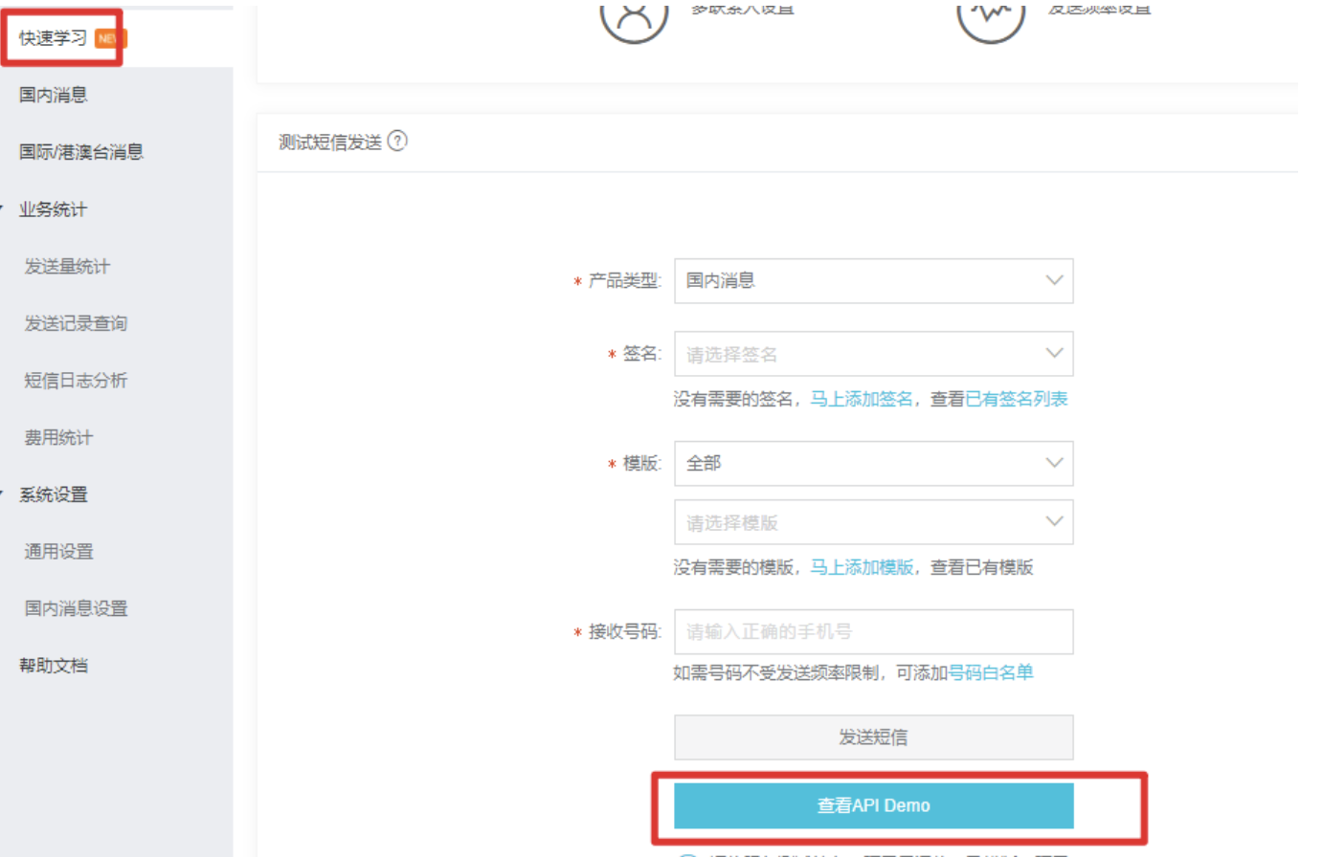Open the 签名 selection dropdown
The image size is (1323, 857).
pyautogui.click(x=873, y=354)
